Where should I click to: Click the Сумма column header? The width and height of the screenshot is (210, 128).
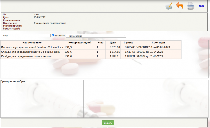[128, 43]
